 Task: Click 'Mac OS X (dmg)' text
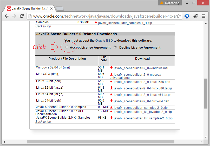pos(48,74)
